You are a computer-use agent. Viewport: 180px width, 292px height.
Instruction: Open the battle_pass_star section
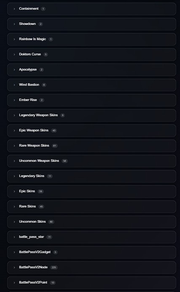pos(91,237)
